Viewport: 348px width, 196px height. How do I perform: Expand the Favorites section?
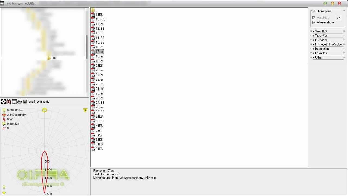click(x=327, y=53)
